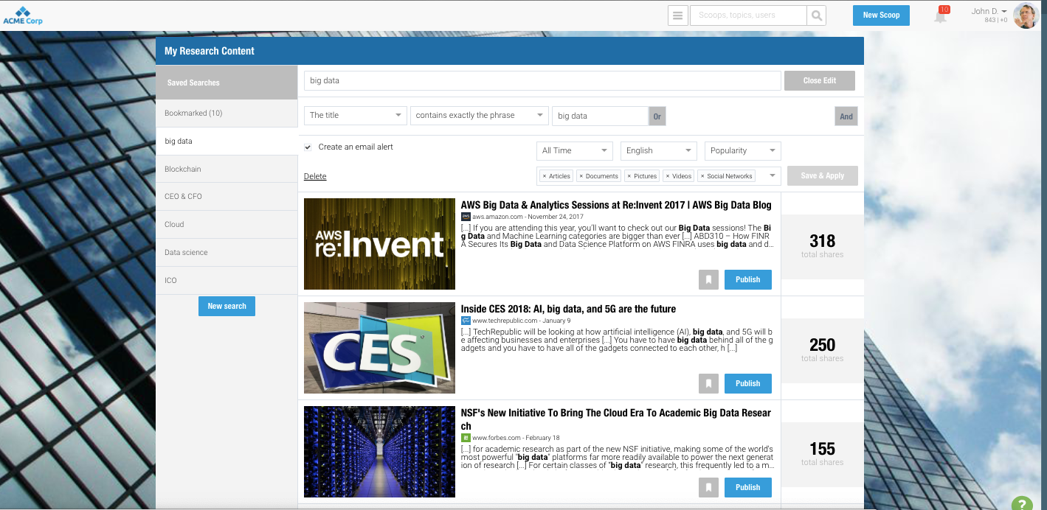Publish the NSF New Initiative article
1047x510 pixels.
click(x=747, y=488)
